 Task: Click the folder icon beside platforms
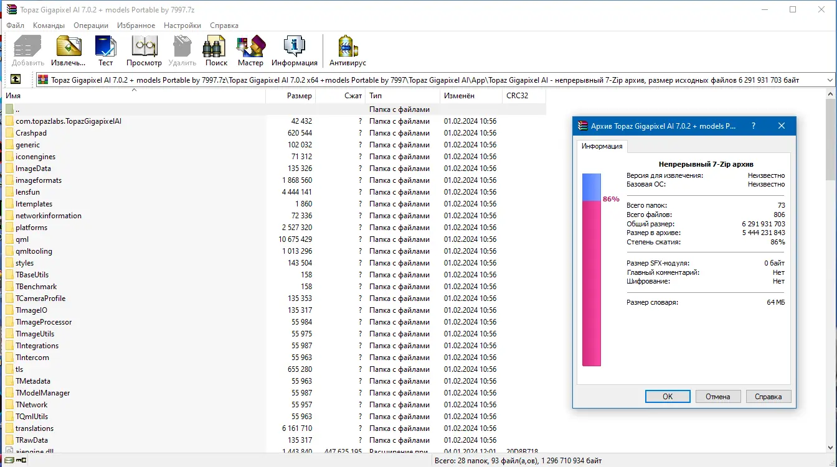coord(9,228)
